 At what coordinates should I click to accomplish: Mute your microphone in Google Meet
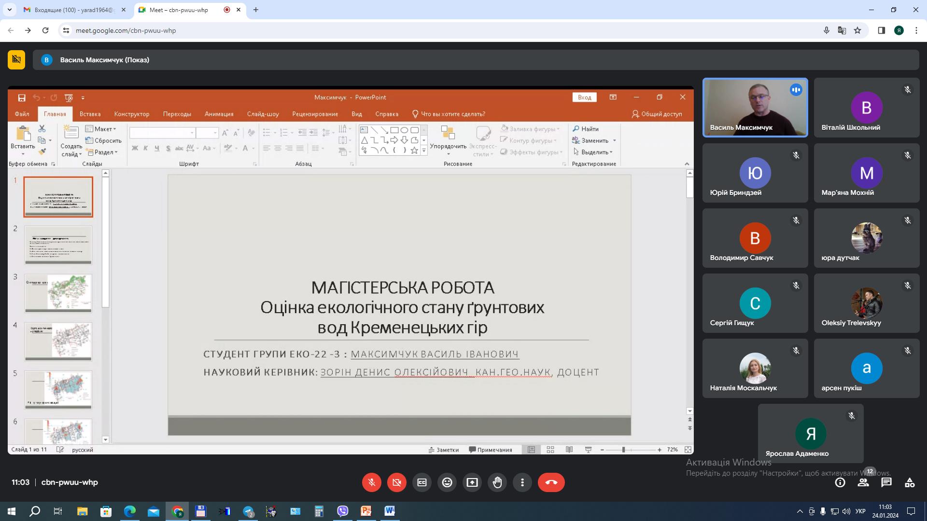click(371, 482)
